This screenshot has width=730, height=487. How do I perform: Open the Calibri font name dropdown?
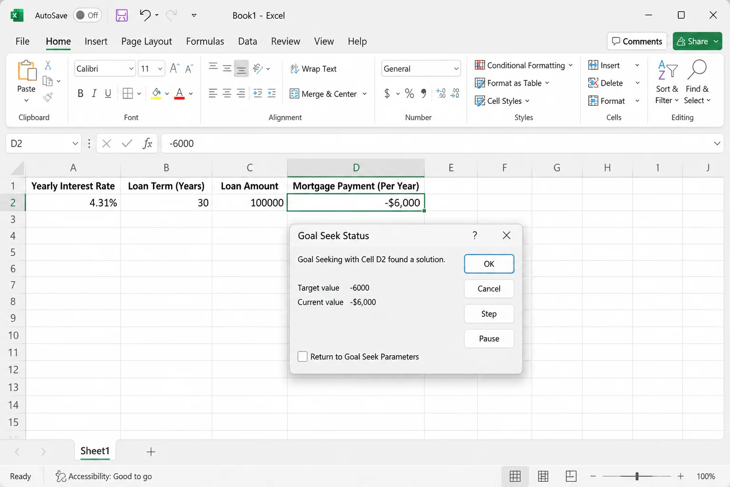[132, 69]
